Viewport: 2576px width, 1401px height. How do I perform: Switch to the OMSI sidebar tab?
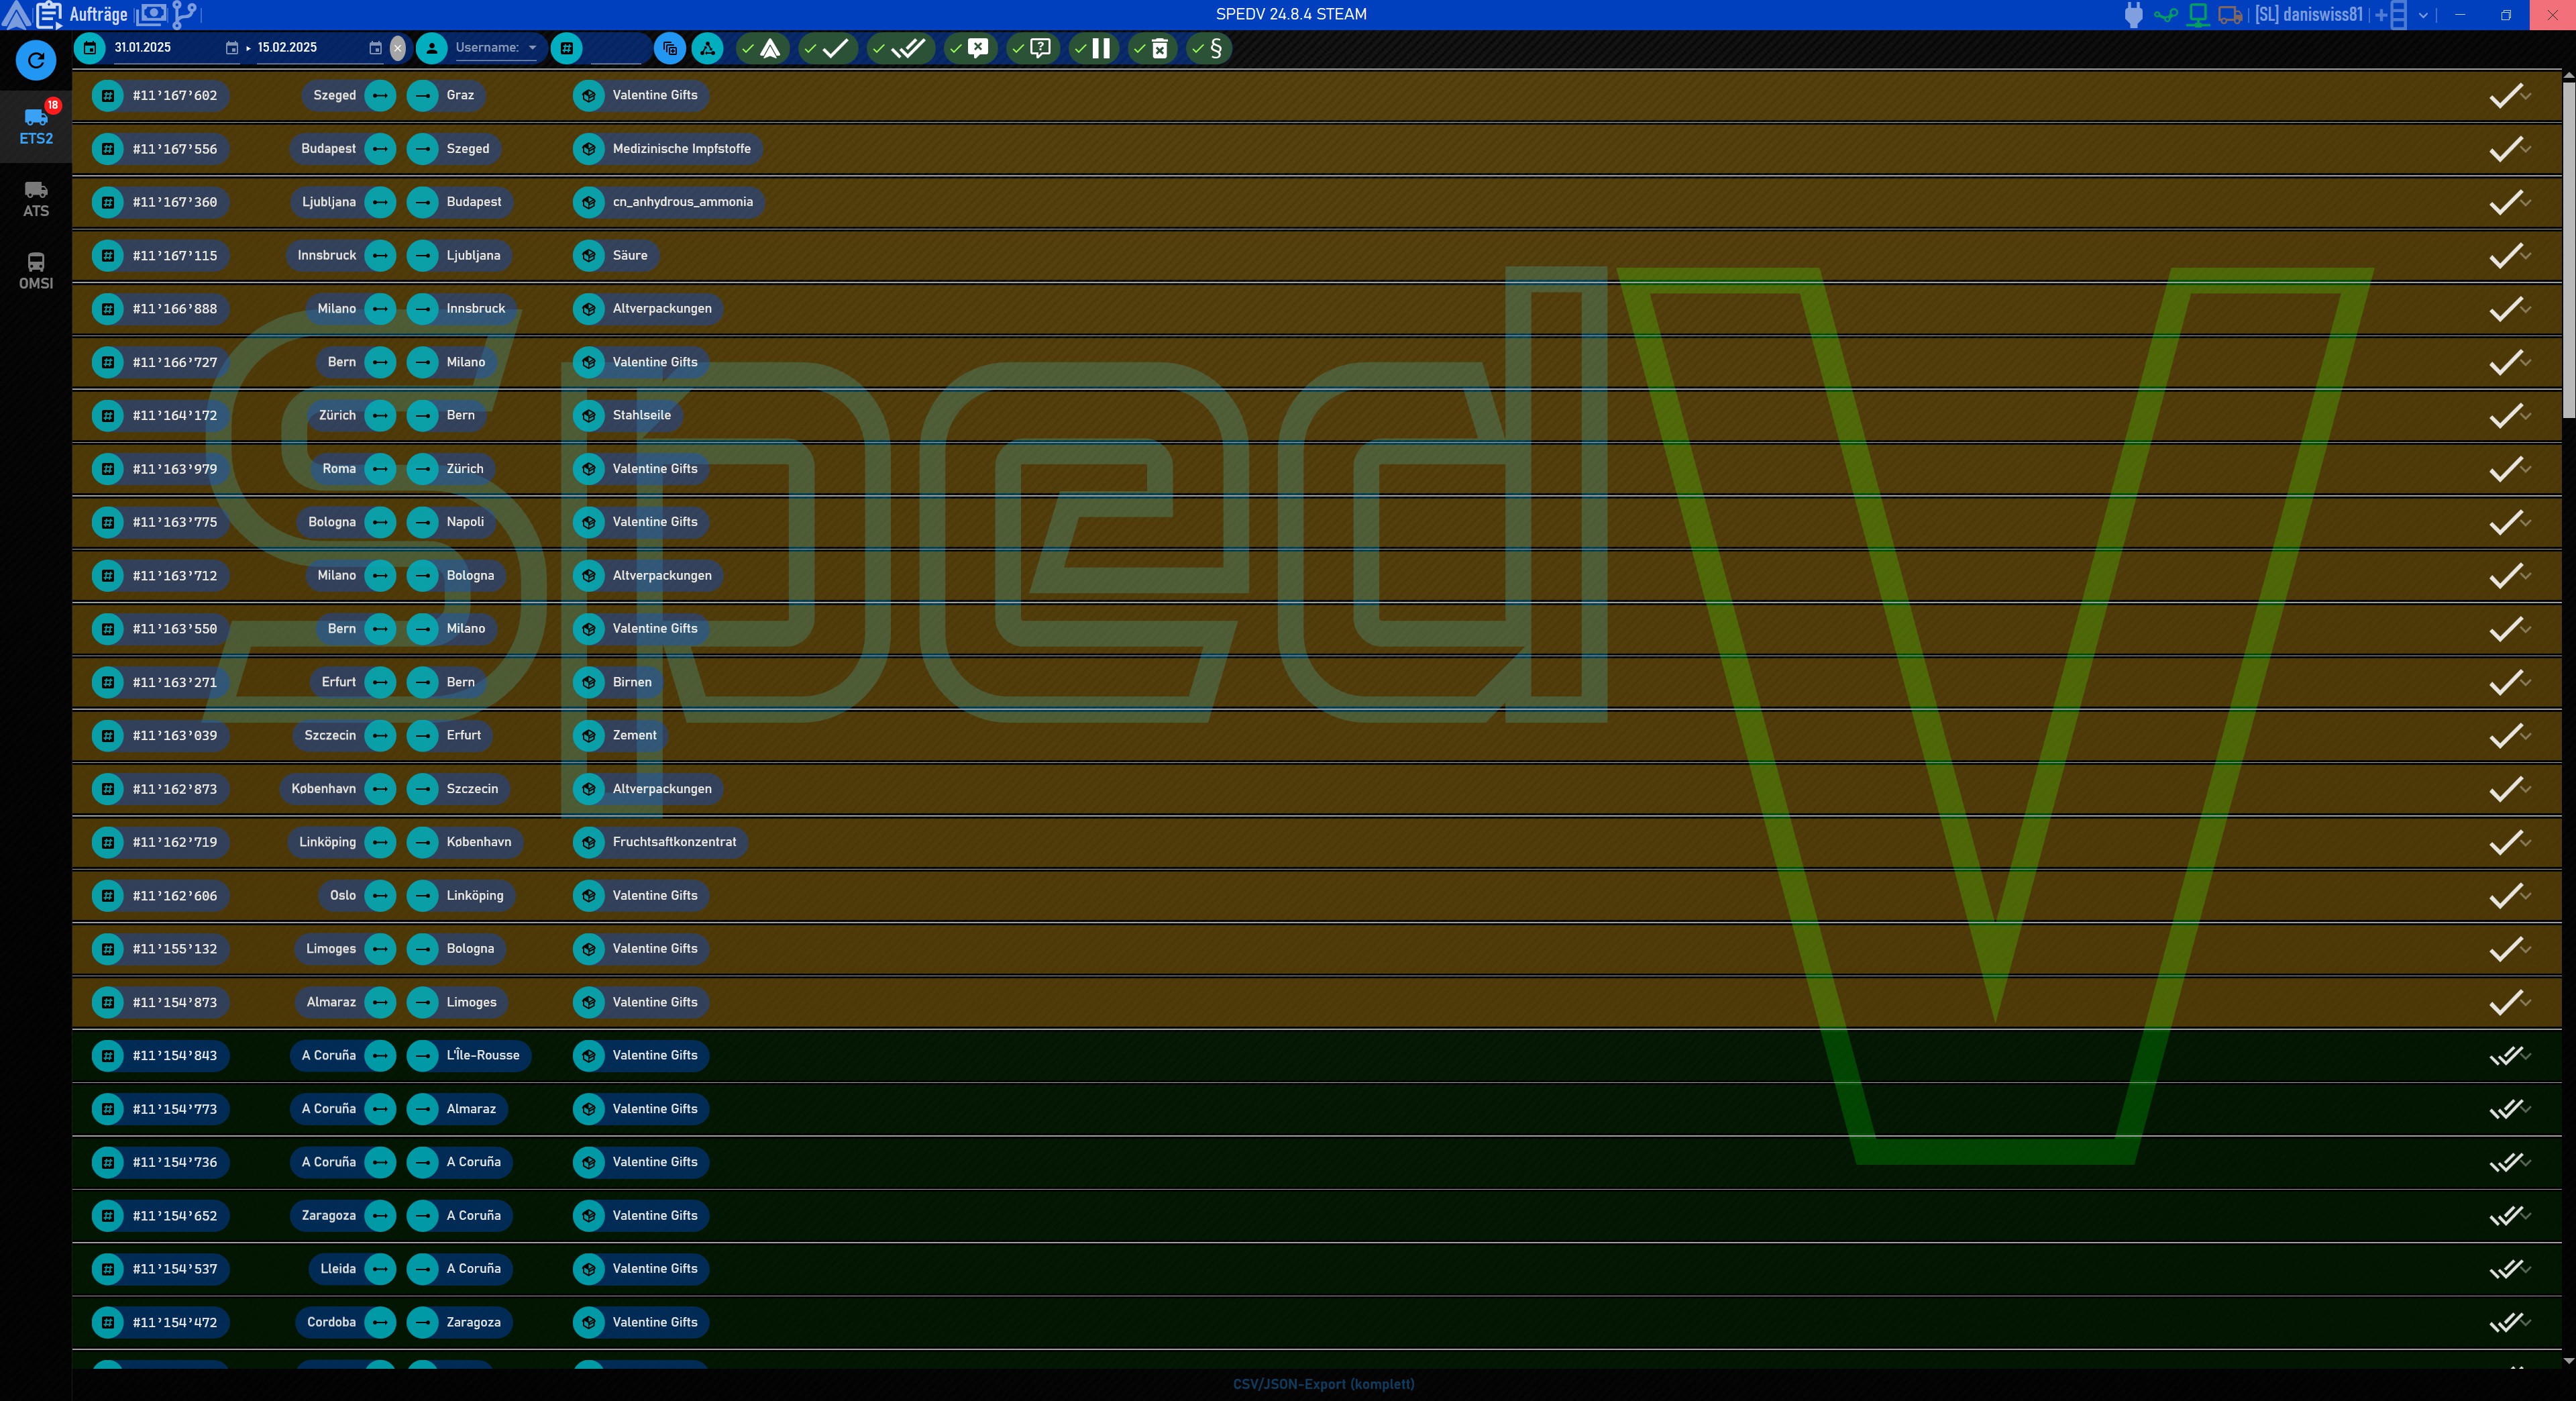pos(36,270)
